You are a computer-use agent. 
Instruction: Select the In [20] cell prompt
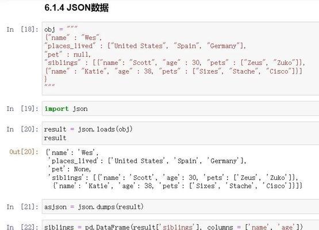click(x=22, y=129)
